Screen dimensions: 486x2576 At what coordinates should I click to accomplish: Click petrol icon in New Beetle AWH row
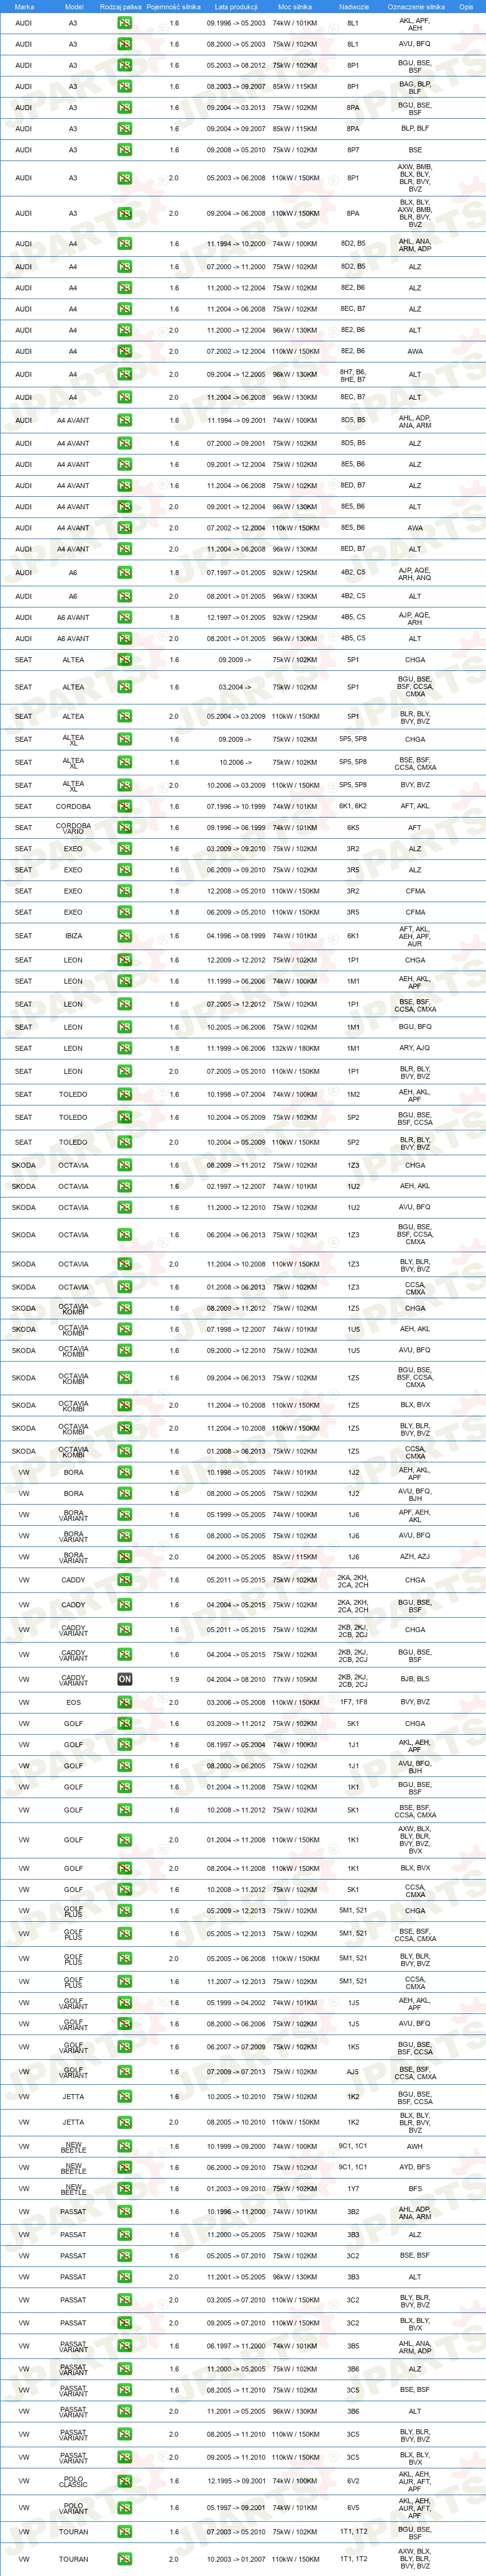coord(124,2146)
